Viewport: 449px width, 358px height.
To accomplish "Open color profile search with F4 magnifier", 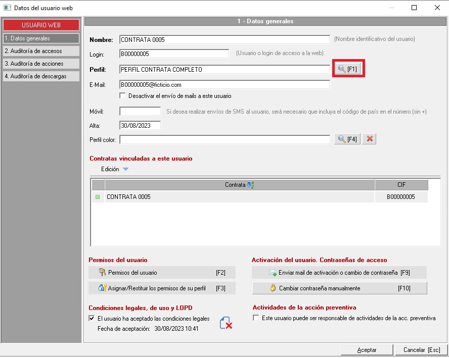I will tap(347, 139).
